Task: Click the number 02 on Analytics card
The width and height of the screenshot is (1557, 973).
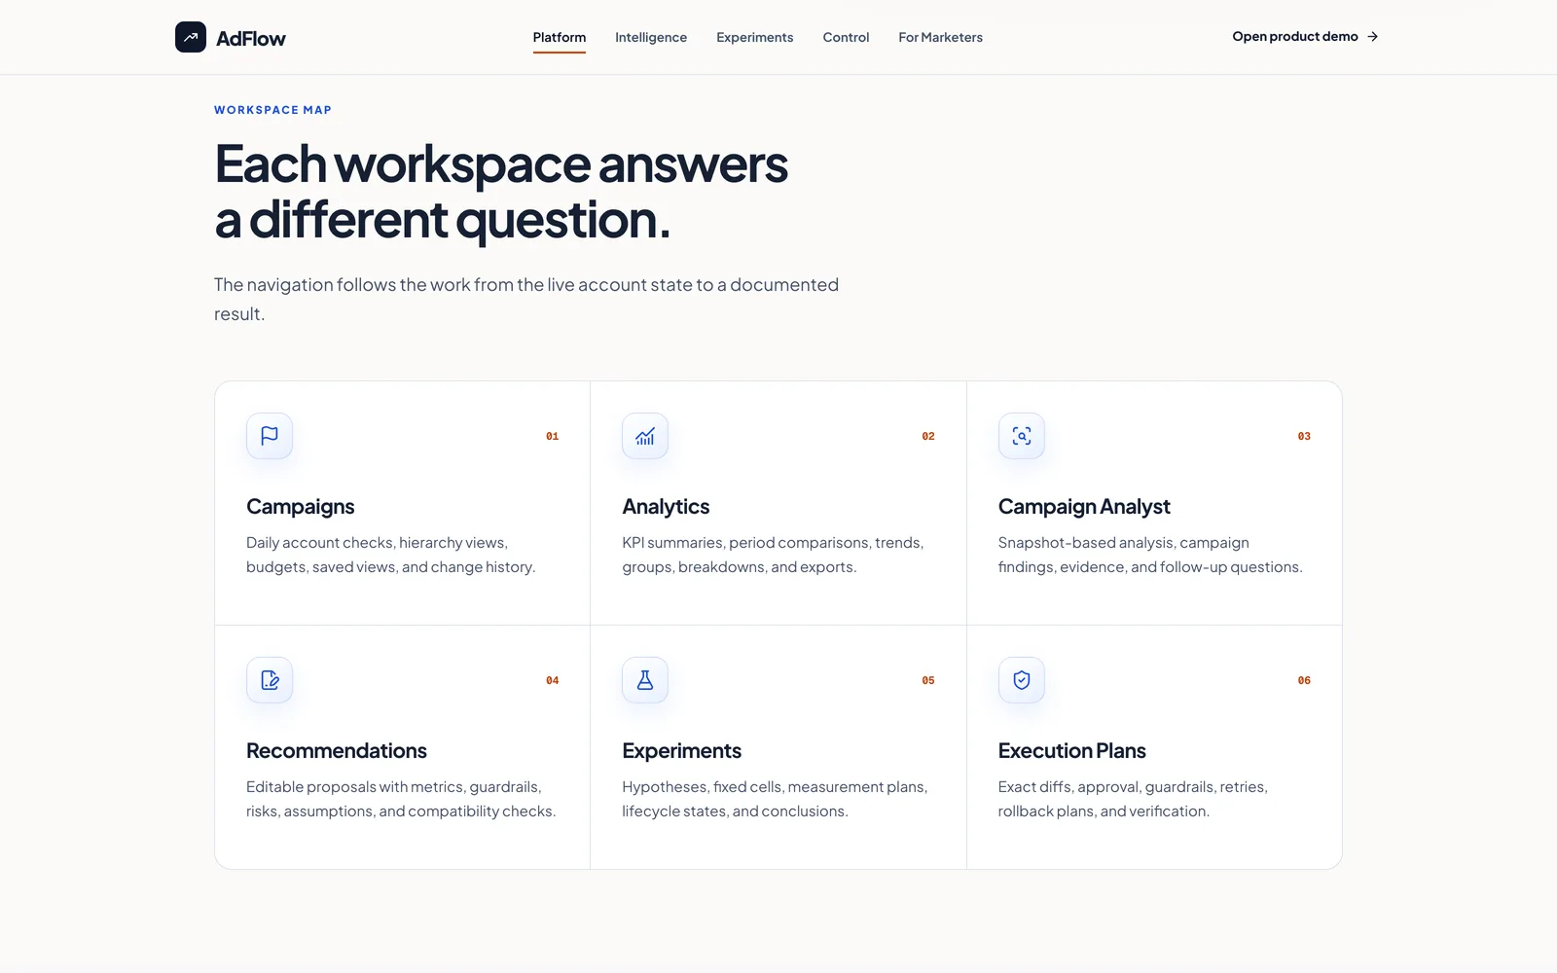Action: 928,436
